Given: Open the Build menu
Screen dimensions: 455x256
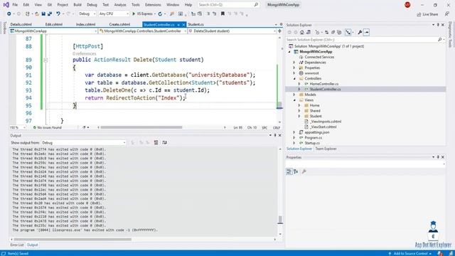Looking at the screenshot, I should (77, 5).
